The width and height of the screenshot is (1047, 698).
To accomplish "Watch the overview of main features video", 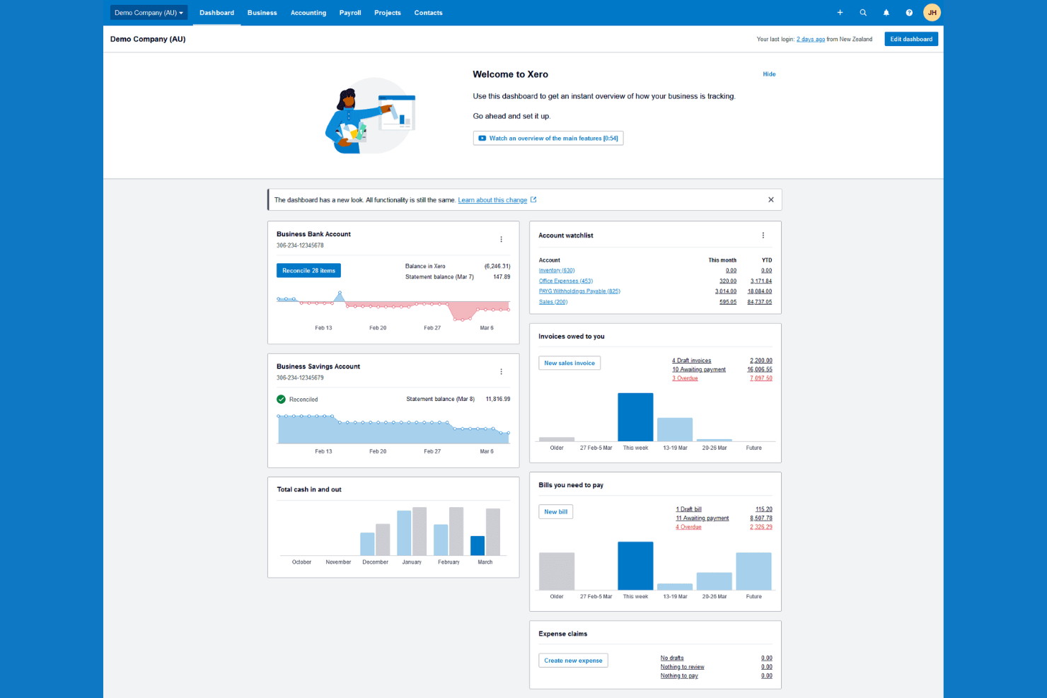I will click(548, 139).
